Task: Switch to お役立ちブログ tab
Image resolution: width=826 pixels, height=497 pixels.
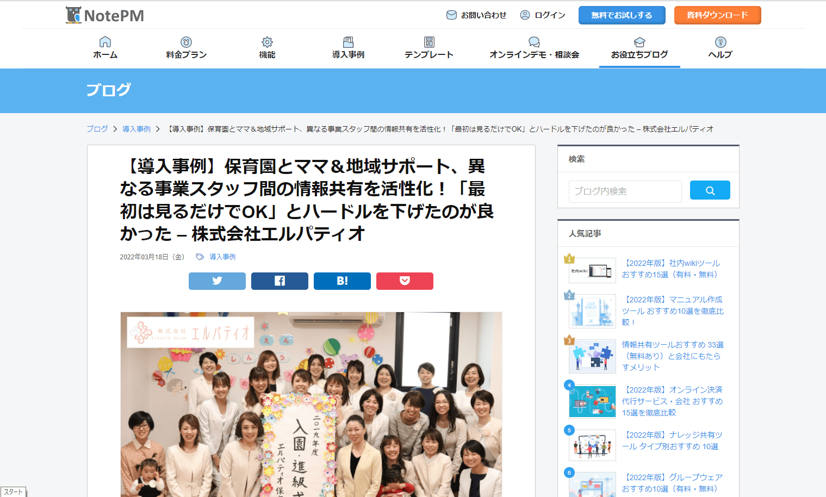Action: [639, 48]
